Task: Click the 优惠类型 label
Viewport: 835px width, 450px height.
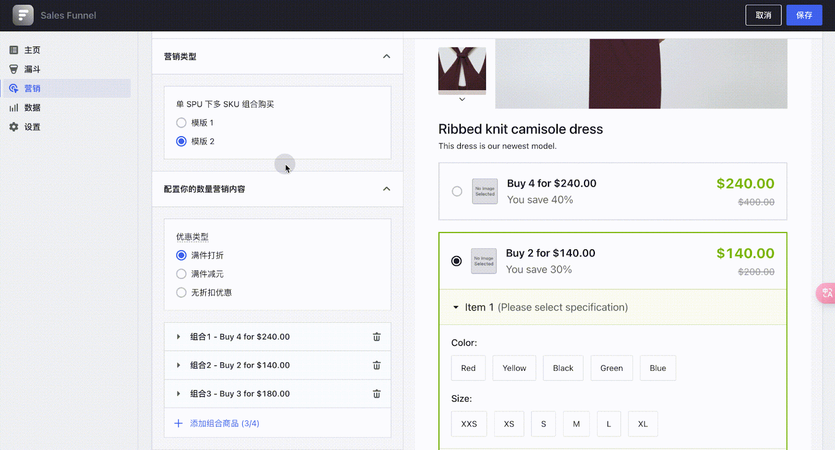Action: (x=192, y=237)
